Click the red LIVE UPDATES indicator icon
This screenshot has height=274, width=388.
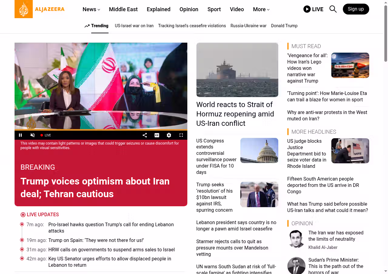[x=23, y=215]
